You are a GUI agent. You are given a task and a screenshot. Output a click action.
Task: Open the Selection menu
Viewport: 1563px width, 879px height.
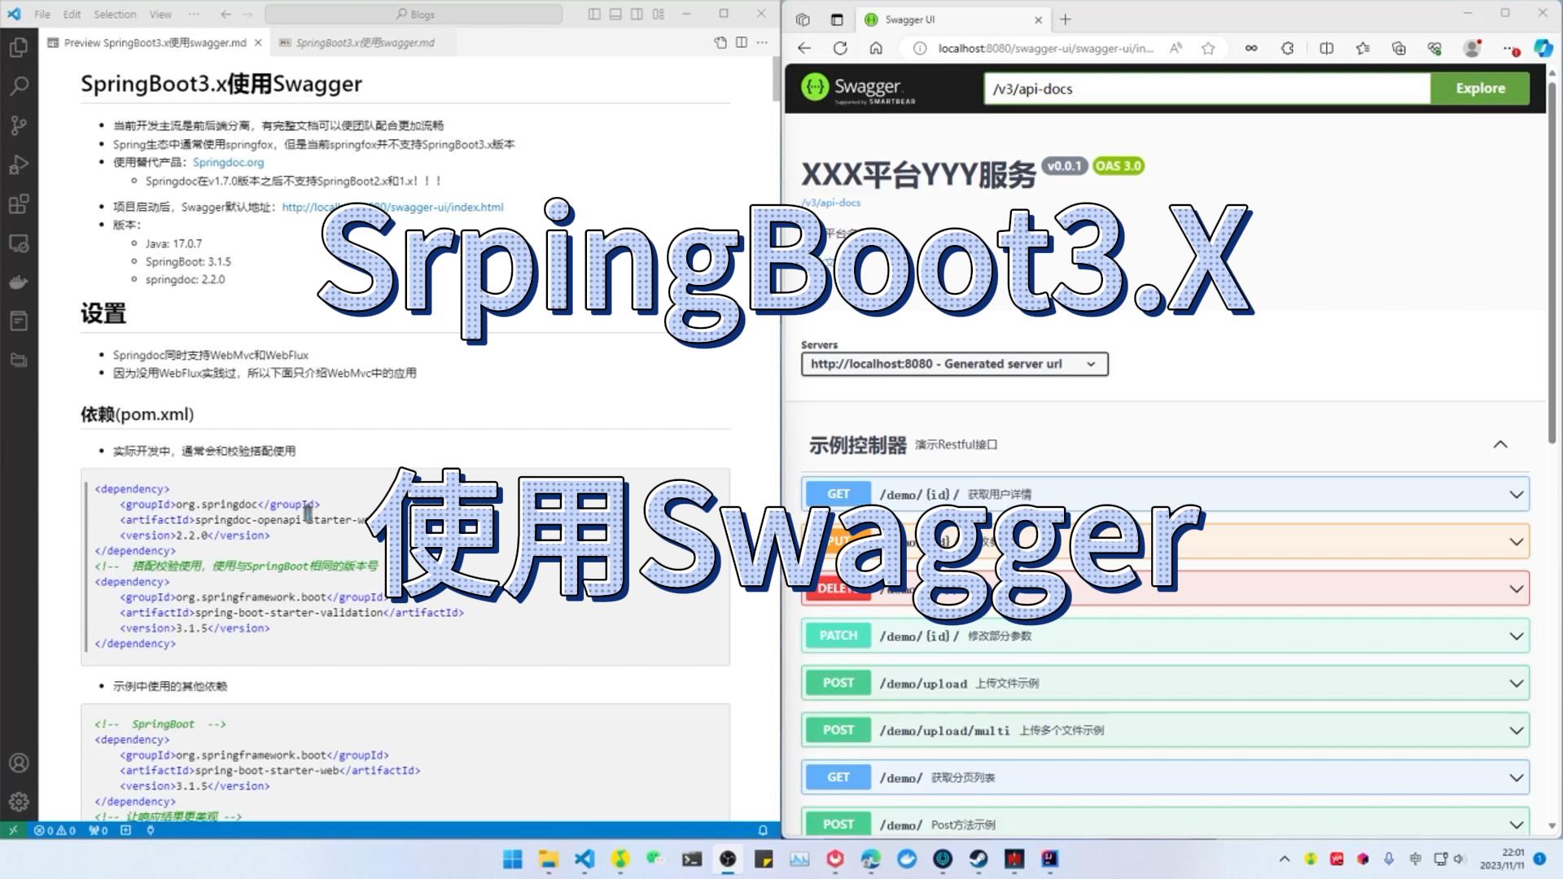[115, 14]
